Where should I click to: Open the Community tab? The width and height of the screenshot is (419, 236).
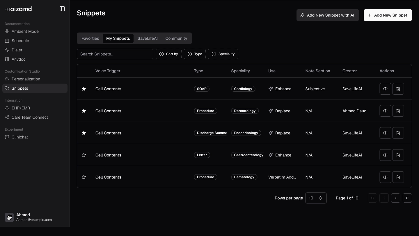(x=176, y=38)
